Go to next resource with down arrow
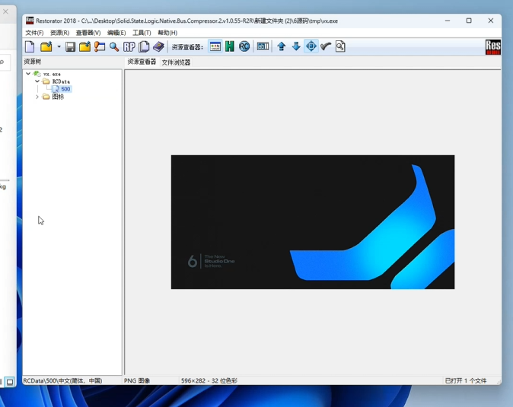Image resolution: width=513 pixels, height=407 pixels. [296, 46]
